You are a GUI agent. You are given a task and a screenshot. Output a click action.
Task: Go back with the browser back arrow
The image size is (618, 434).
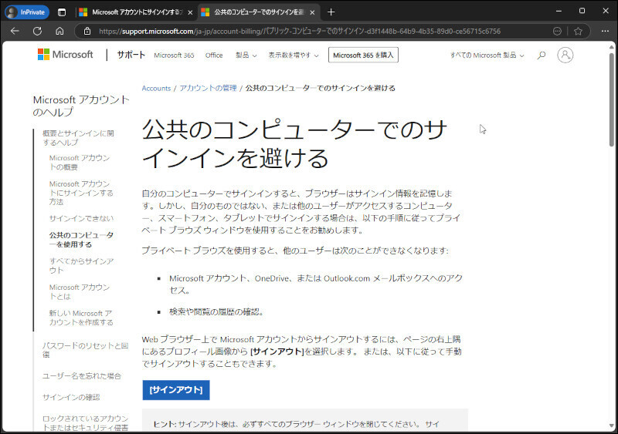tap(15, 31)
